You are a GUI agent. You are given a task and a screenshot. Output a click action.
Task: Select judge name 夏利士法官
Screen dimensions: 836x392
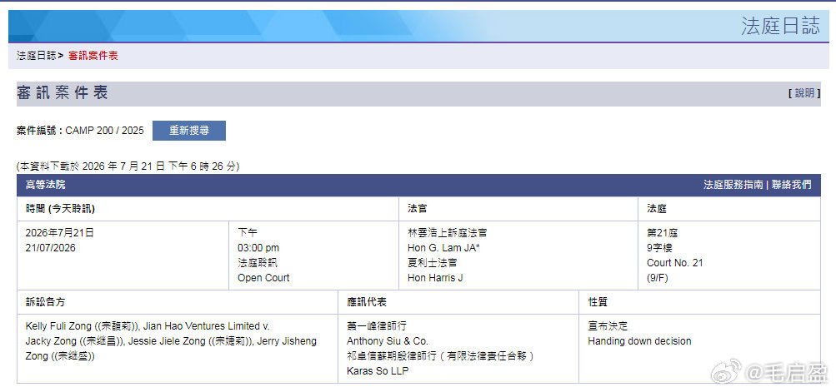432,262
